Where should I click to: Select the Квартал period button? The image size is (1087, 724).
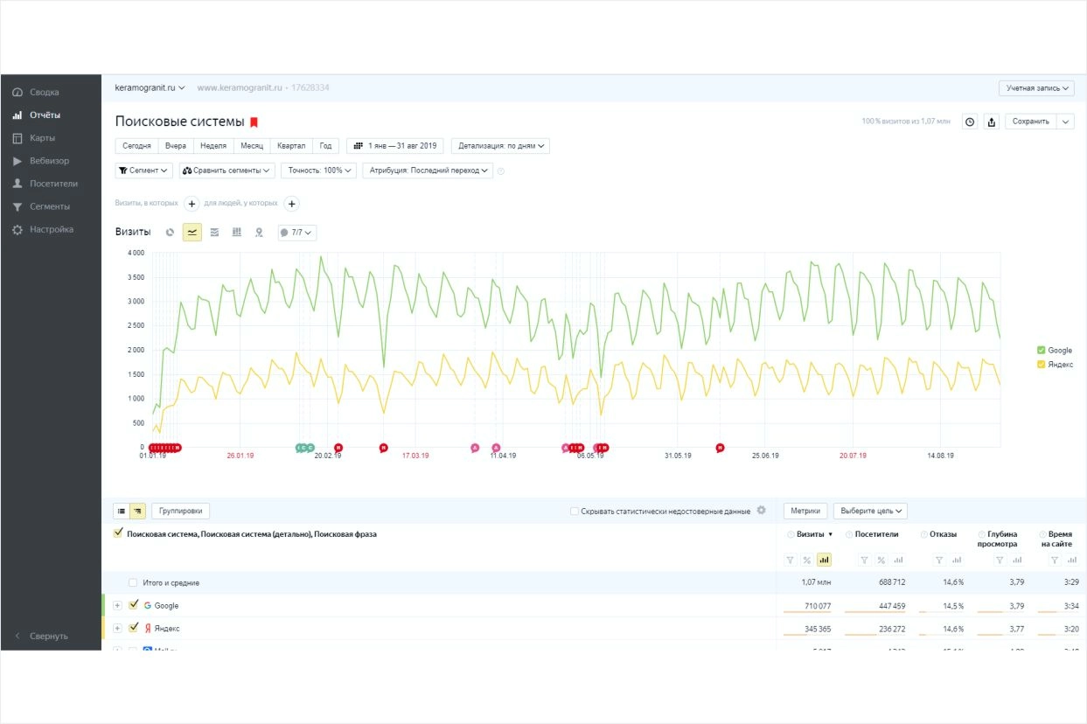(290, 146)
